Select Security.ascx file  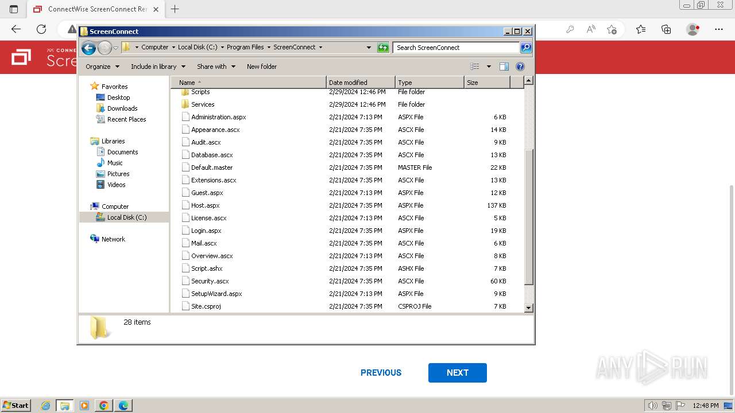click(210, 281)
